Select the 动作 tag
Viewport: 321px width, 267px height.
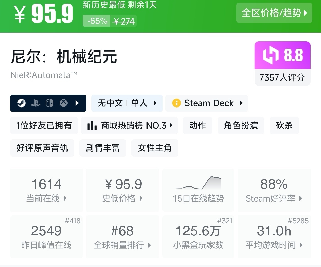198,125
